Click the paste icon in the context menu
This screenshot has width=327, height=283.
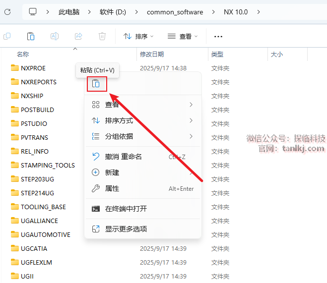coord(96,84)
